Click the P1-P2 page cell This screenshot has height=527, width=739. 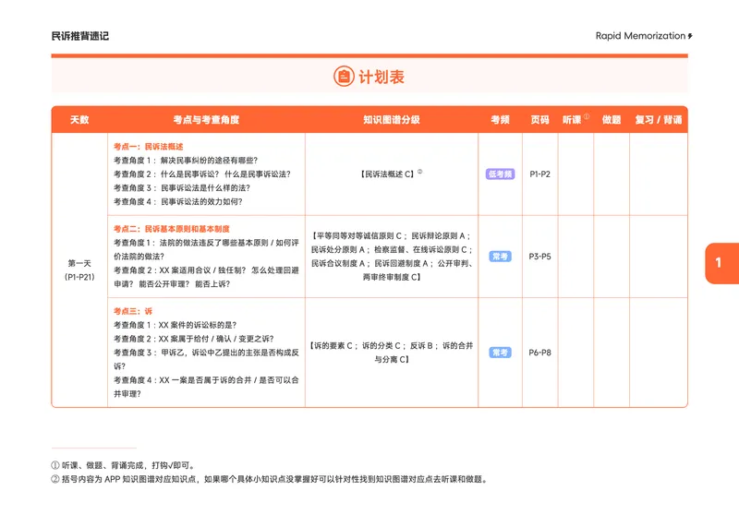(539, 174)
